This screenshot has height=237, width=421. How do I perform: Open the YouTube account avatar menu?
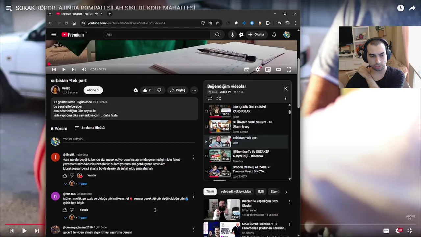pos(287,34)
